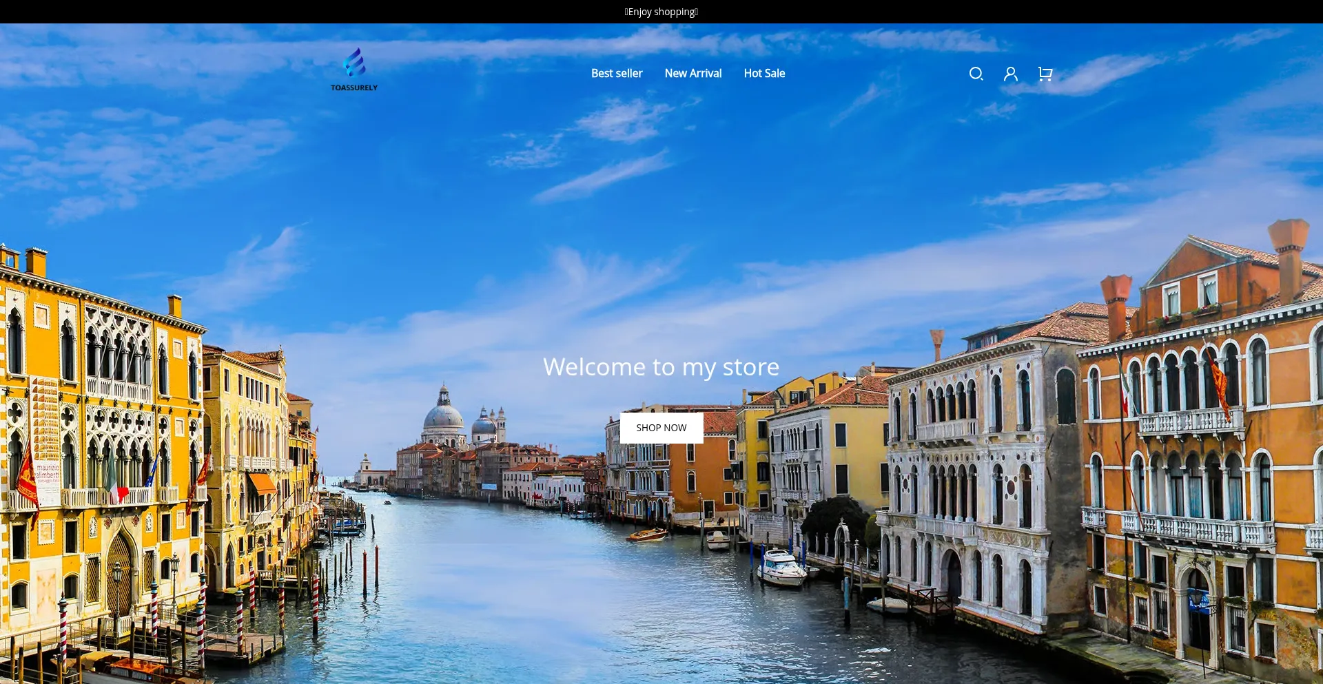Click the white motorboat docked in the canal
Viewport: 1323px width, 684px height.
[x=781, y=568]
